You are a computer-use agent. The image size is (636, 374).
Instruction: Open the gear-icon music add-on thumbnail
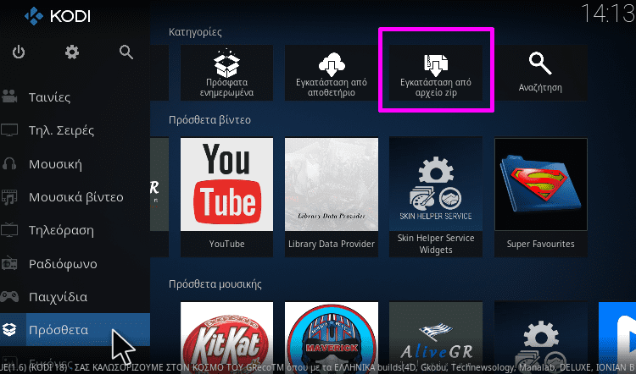click(541, 338)
